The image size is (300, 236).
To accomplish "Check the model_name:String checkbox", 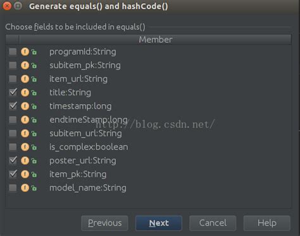I will 13,188.
